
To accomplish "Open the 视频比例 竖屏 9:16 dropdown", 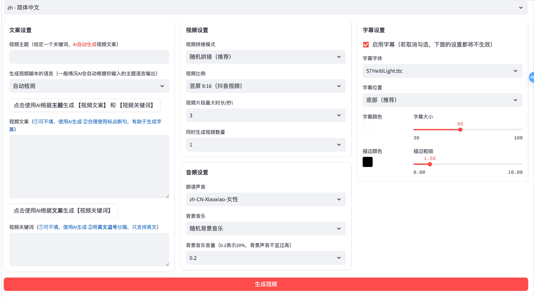I will point(265,86).
